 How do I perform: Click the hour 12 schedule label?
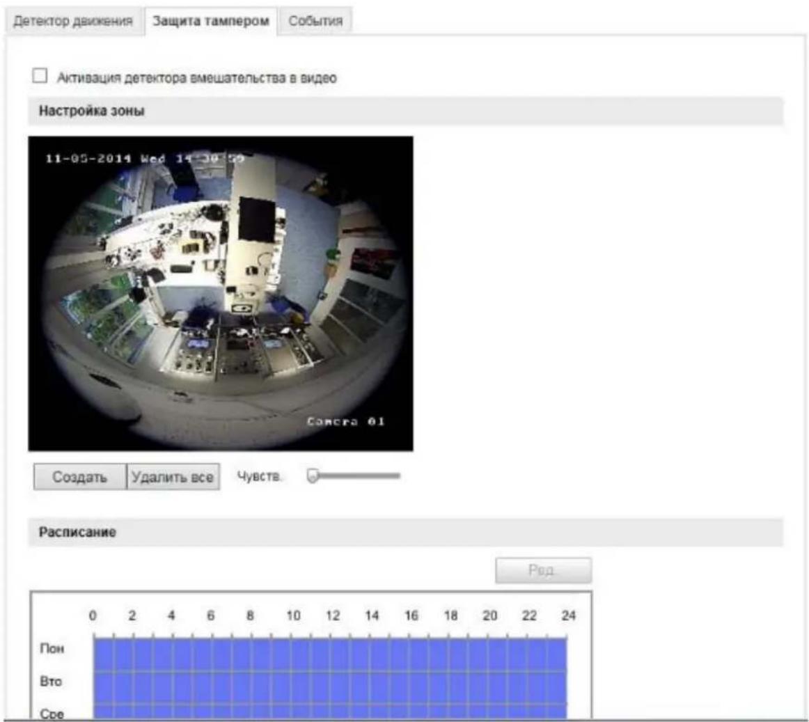[x=333, y=615]
